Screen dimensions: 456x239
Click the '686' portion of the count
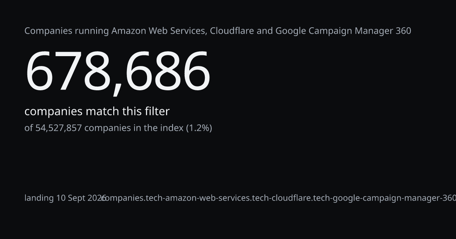coord(168,72)
